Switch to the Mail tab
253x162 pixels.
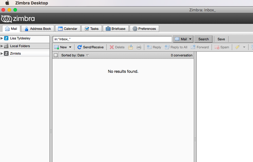11,29
